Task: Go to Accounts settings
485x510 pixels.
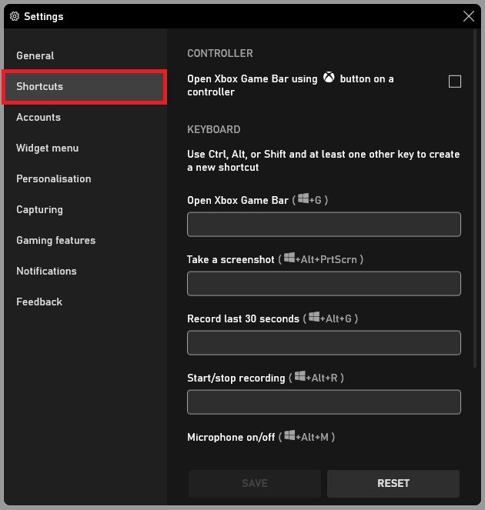Action: [x=38, y=117]
